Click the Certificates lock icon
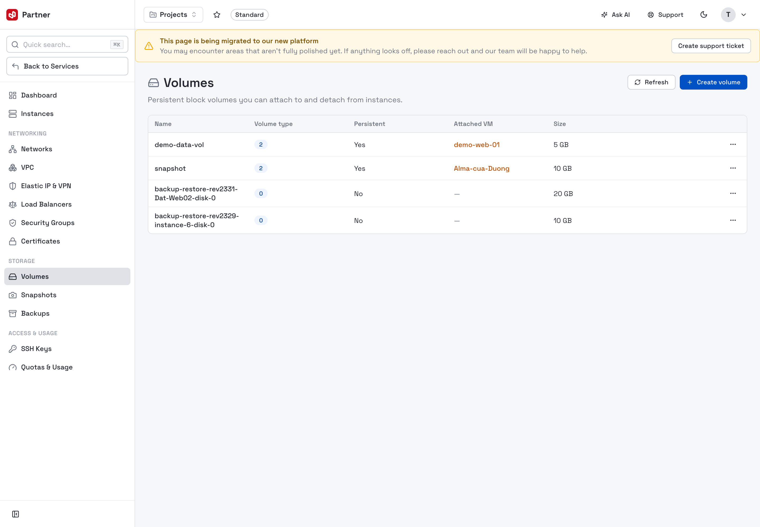 [x=13, y=241]
